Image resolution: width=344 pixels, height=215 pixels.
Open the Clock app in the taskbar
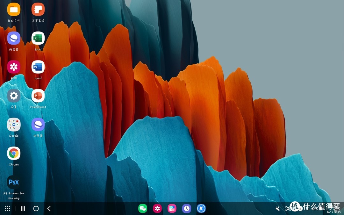[187, 208]
